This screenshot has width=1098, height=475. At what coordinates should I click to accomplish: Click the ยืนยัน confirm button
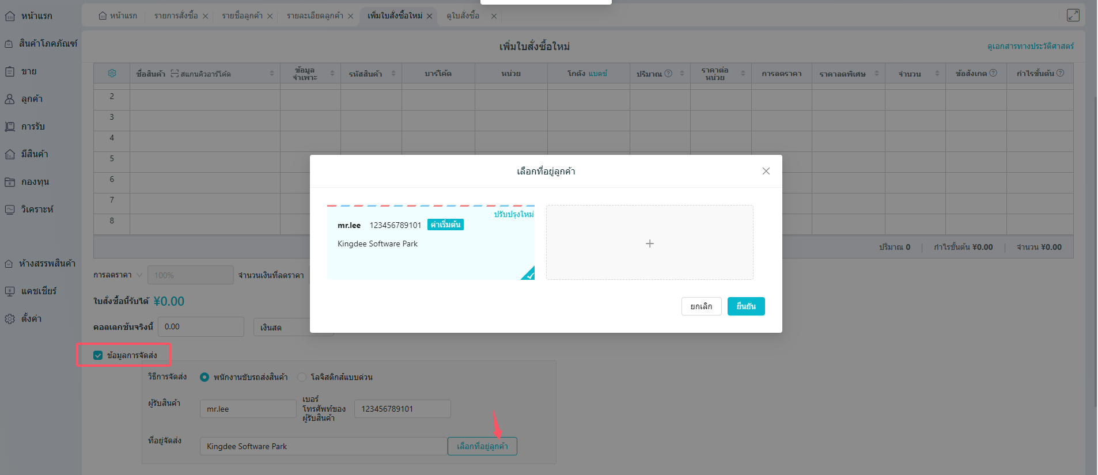point(745,306)
